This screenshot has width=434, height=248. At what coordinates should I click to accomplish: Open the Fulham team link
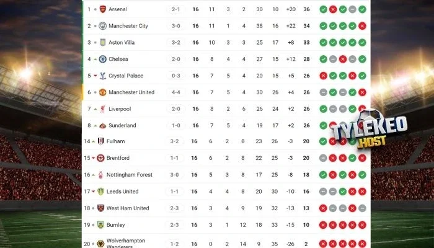tap(115, 141)
